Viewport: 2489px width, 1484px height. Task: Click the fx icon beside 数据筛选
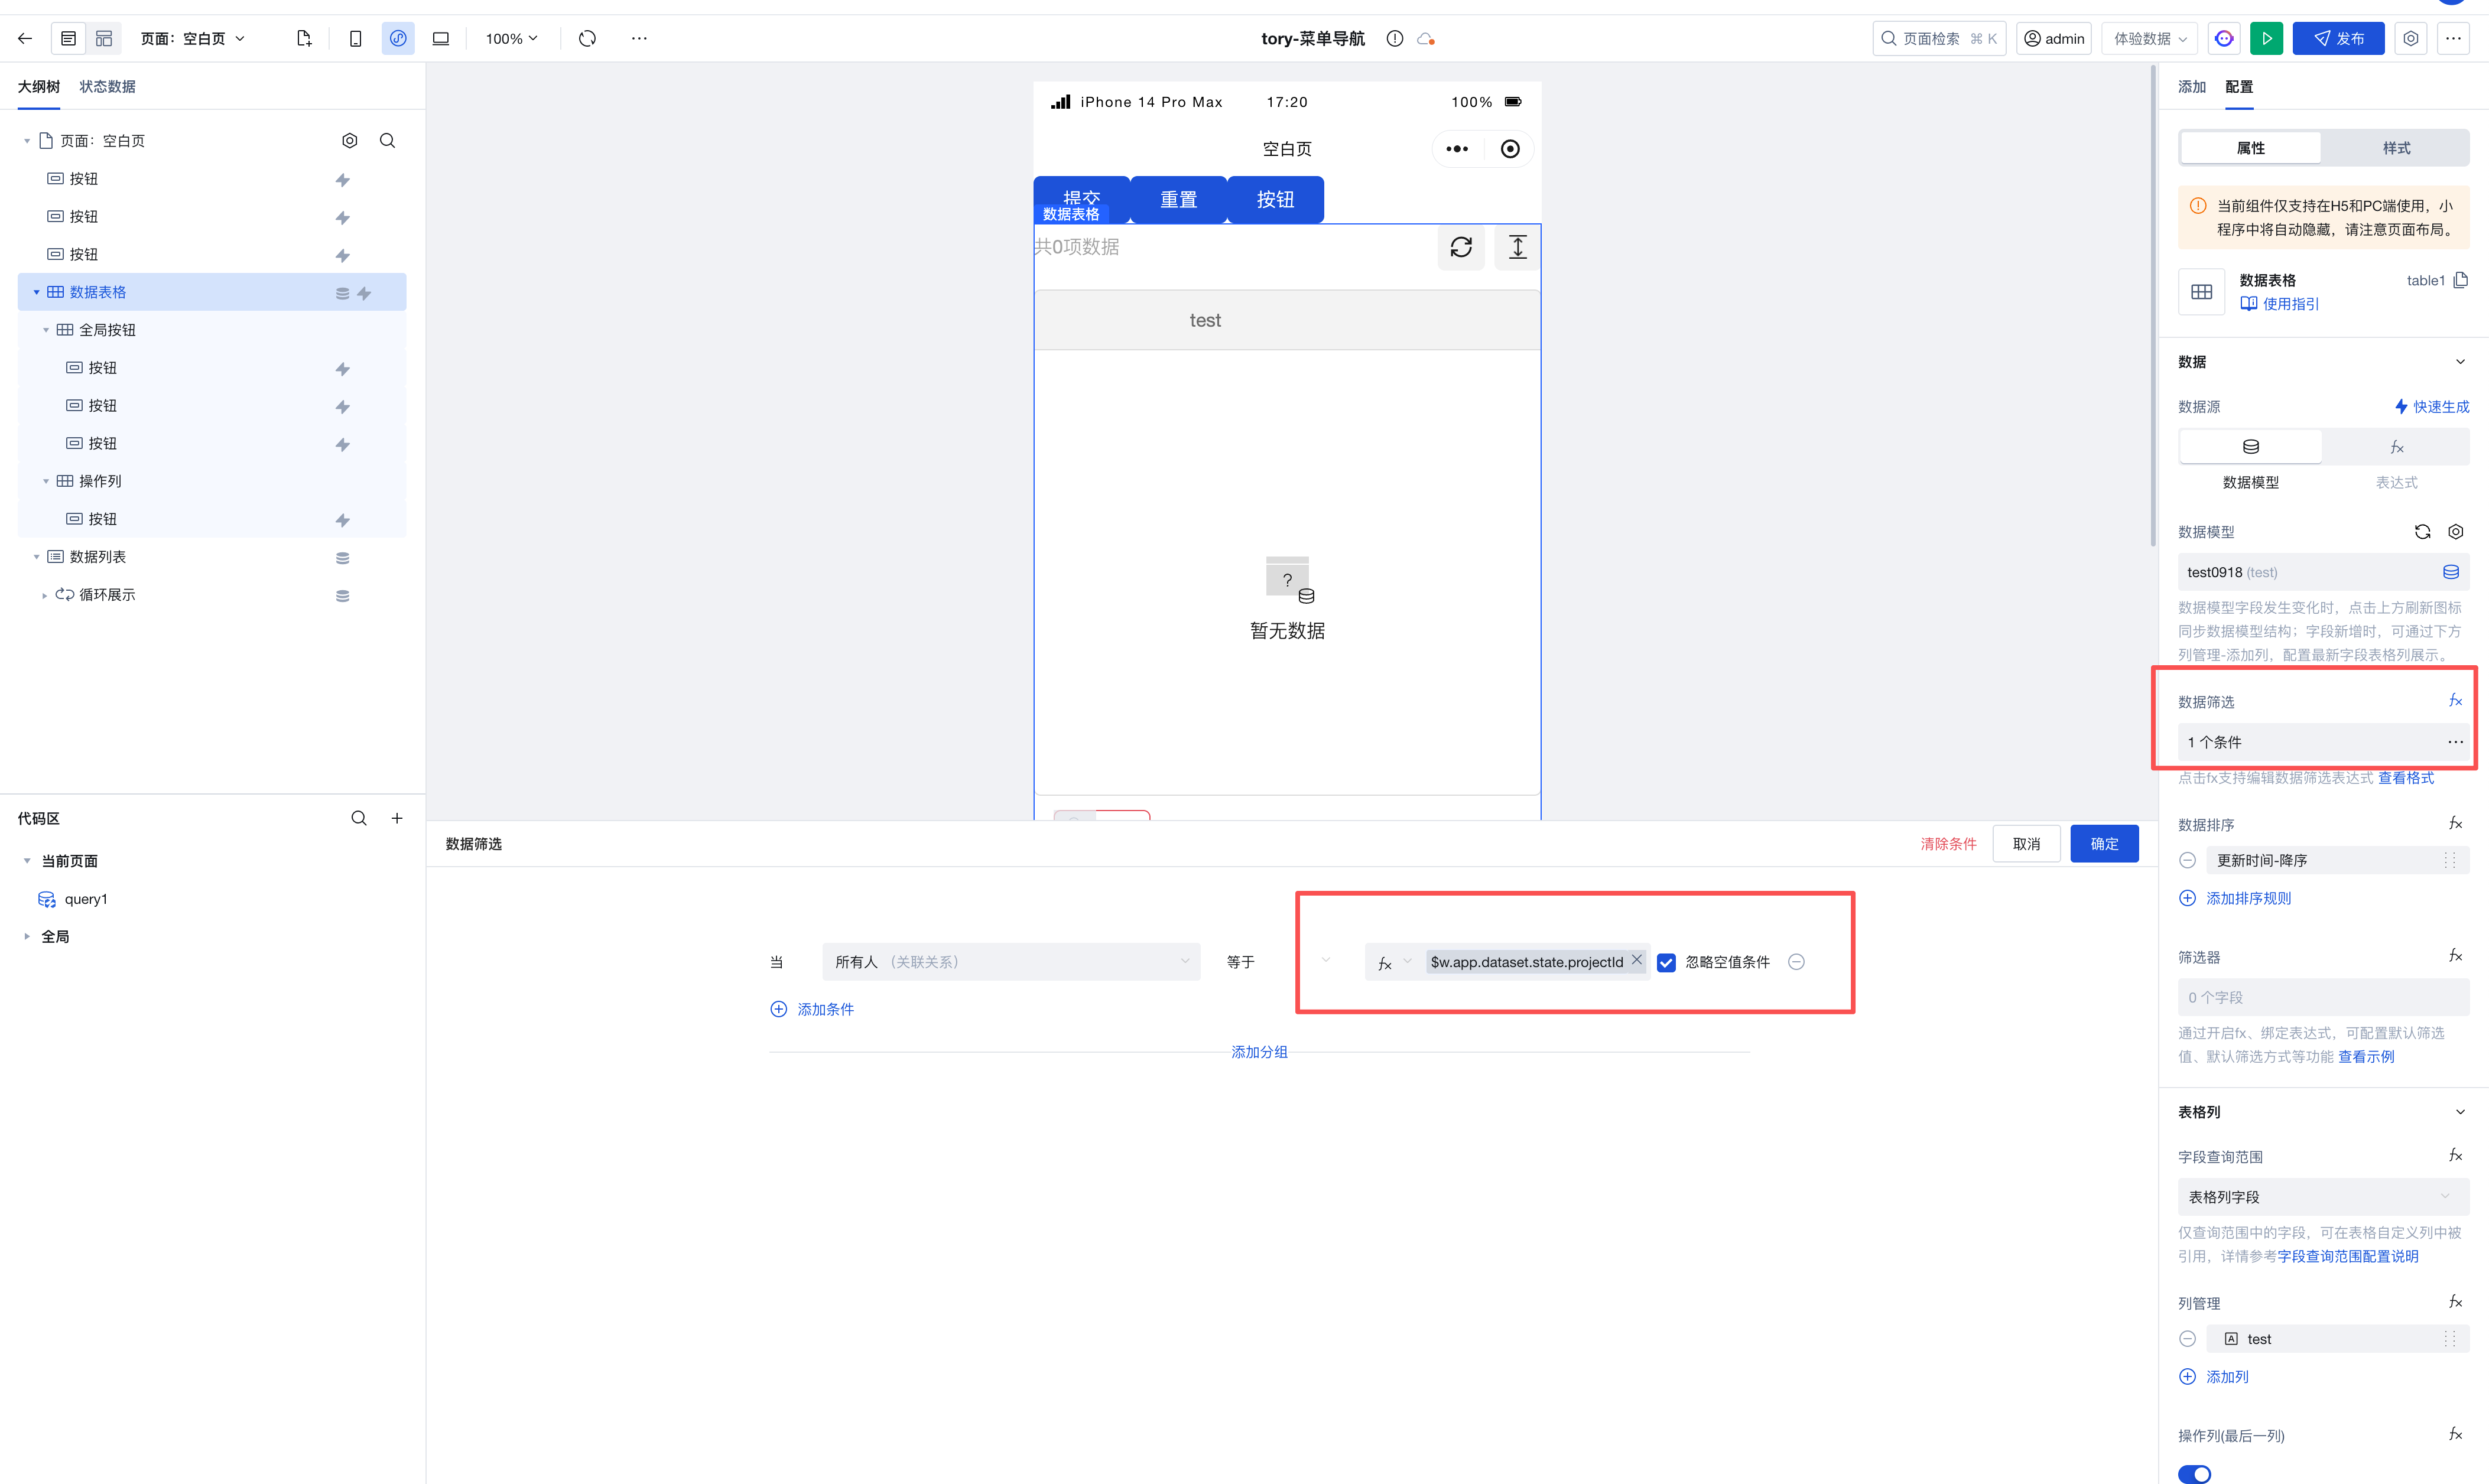2454,701
